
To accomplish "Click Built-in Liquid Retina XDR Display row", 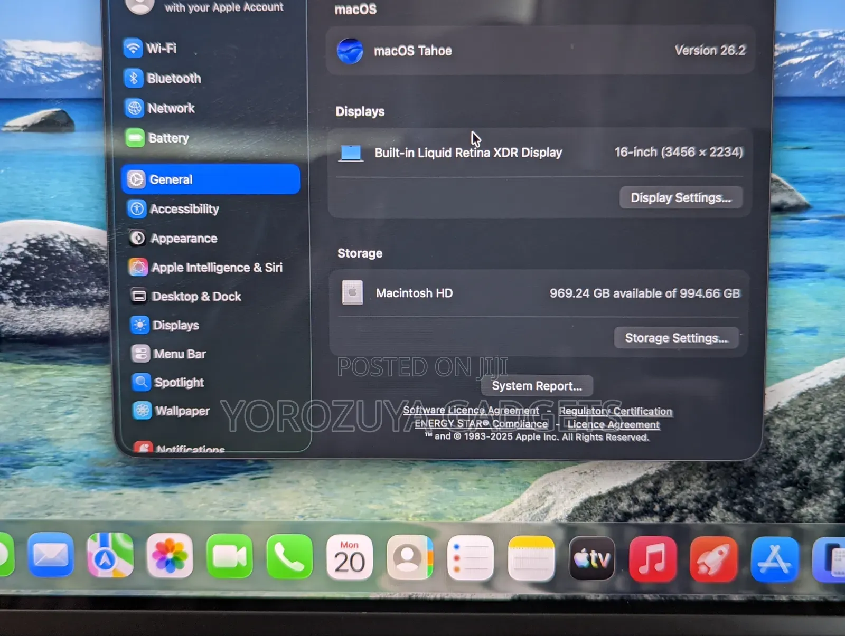I will pyautogui.click(x=539, y=153).
